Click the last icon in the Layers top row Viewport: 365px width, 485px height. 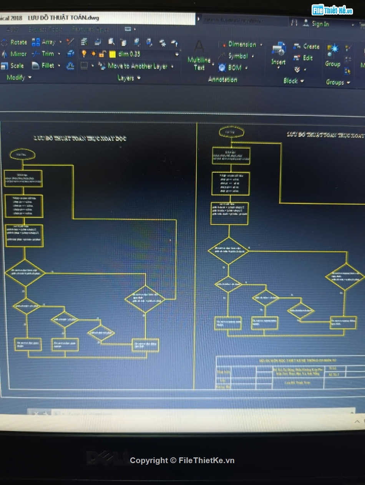point(174,43)
